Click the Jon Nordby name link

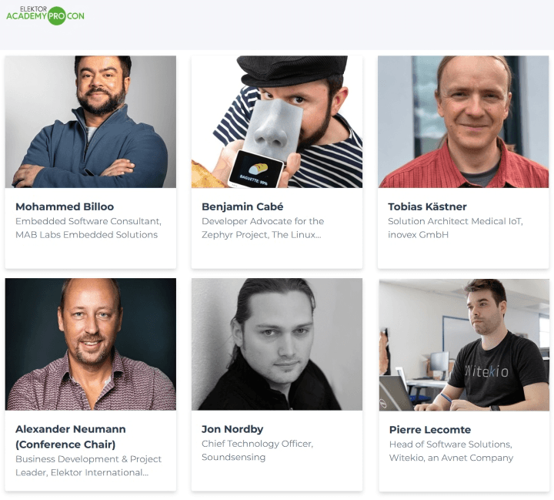pyautogui.click(x=232, y=429)
